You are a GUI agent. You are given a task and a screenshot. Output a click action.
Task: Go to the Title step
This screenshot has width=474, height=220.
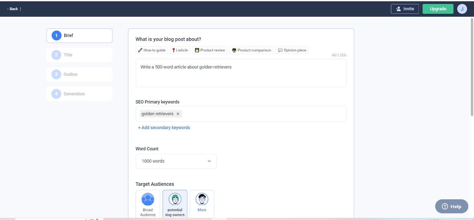[x=79, y=55]
